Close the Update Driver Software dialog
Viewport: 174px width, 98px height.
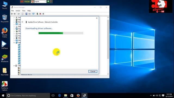tap(97, 18)
